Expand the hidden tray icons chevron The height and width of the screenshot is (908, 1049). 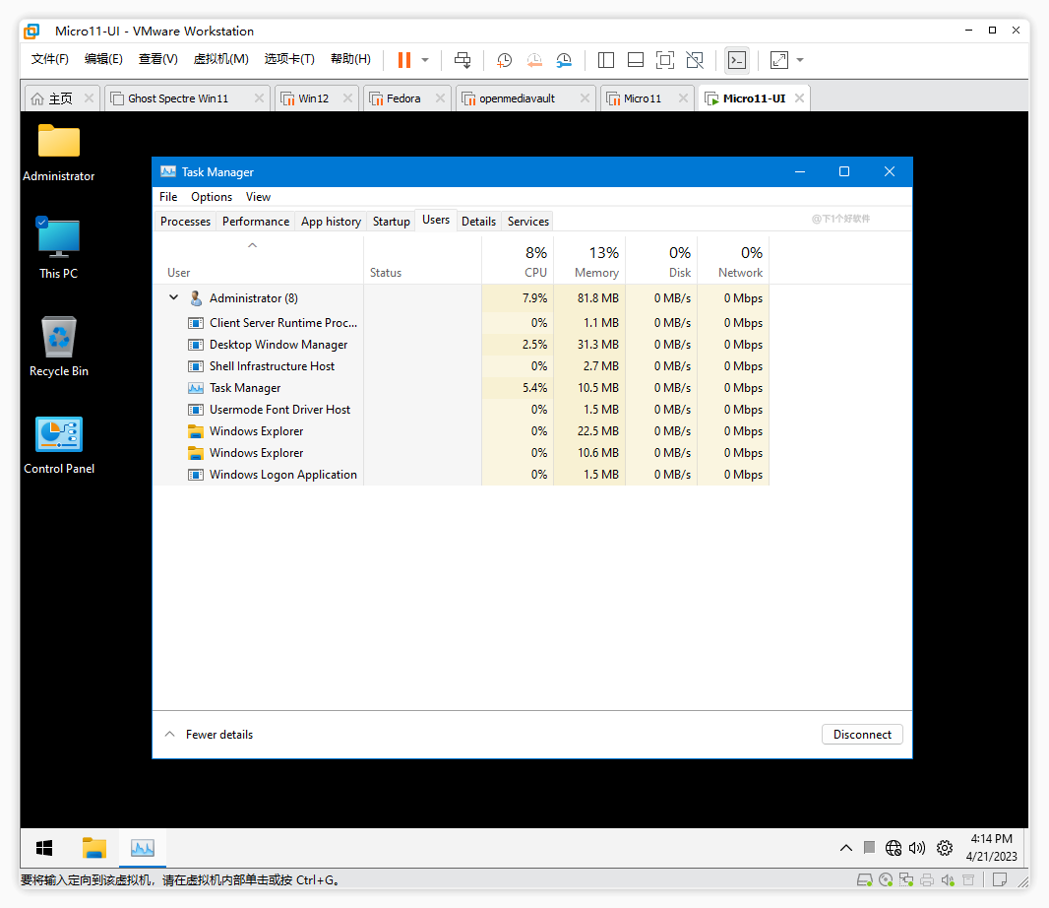(846, 848)
